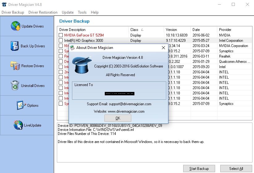The height and width of the screenshot is (173, 254).
Task: Select the NVIDIA Corporation provider cell
Action: click(x=233, y=46)
